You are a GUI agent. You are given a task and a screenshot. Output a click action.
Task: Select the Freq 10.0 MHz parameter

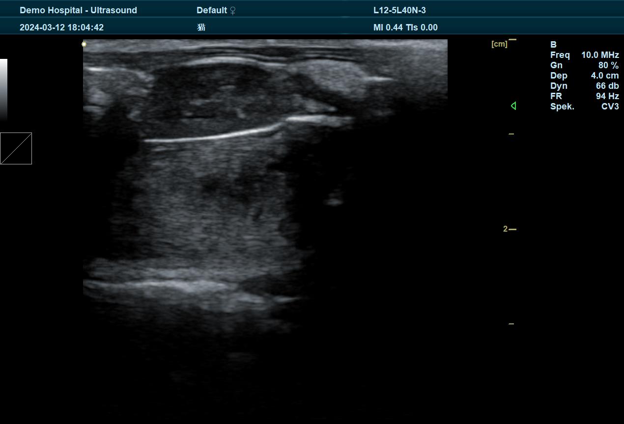click(584, 55)
